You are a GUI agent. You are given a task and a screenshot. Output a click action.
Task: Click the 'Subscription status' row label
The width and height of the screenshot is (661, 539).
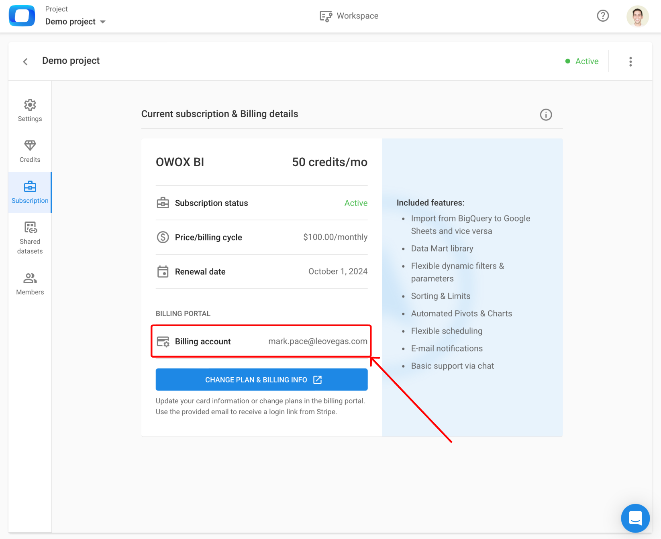[x=212, y=203]
